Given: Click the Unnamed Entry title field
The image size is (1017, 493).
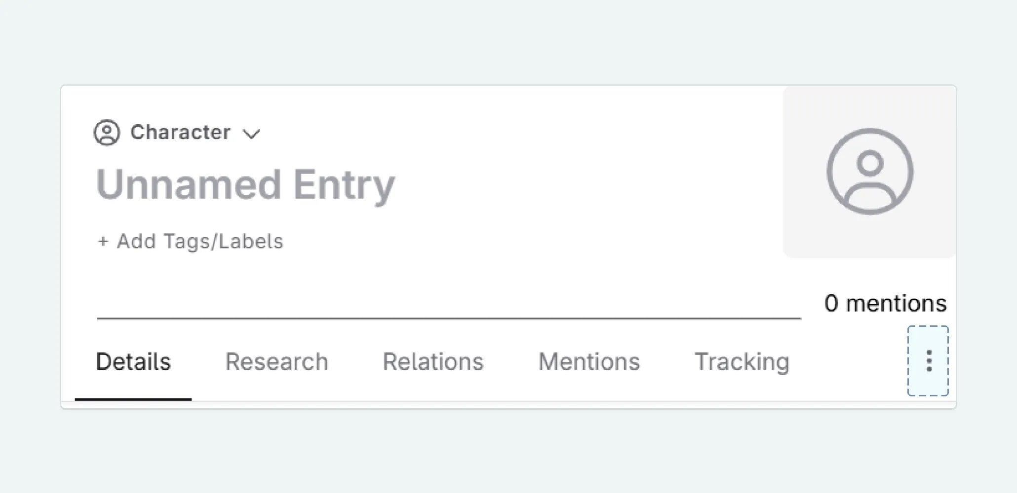Looking at the screenshot, I should (245, 184).
